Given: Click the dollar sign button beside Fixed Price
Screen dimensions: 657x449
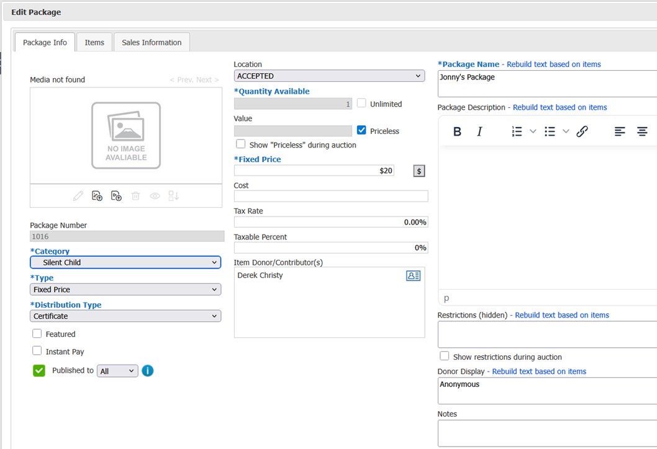Looking at the screenshot, I should (419, 171).
